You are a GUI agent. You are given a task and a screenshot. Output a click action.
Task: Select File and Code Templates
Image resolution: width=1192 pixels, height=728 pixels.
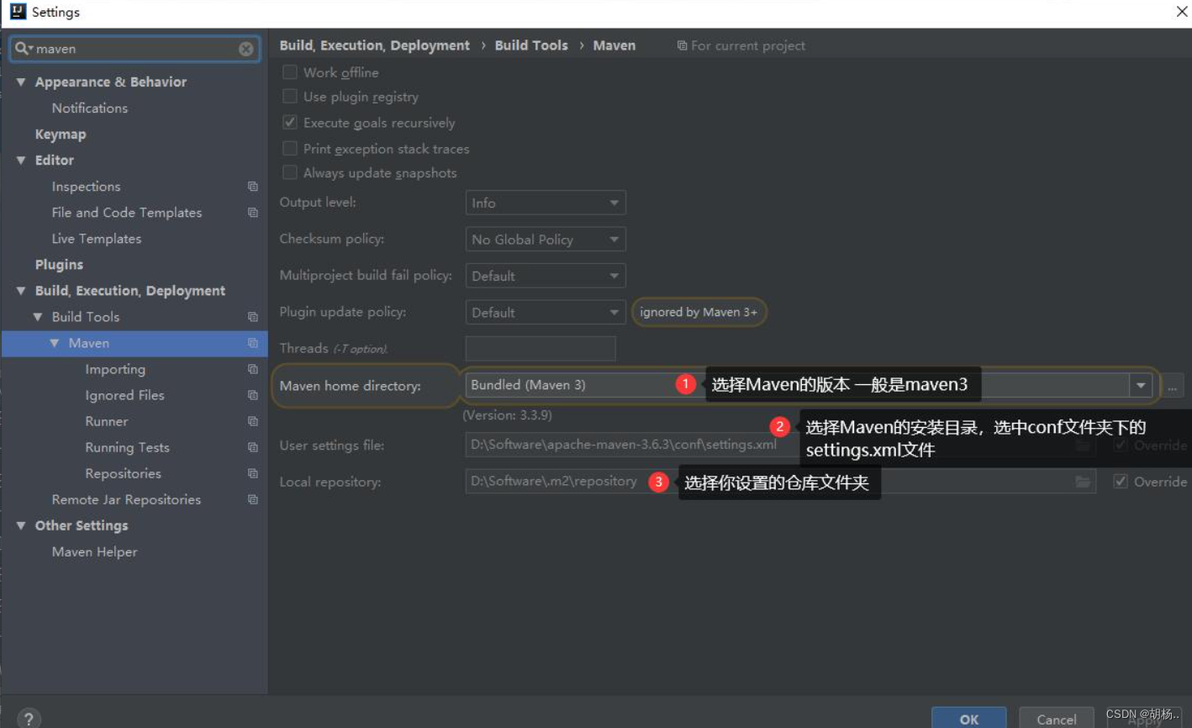pyautogui.click(x=127, y=213)
